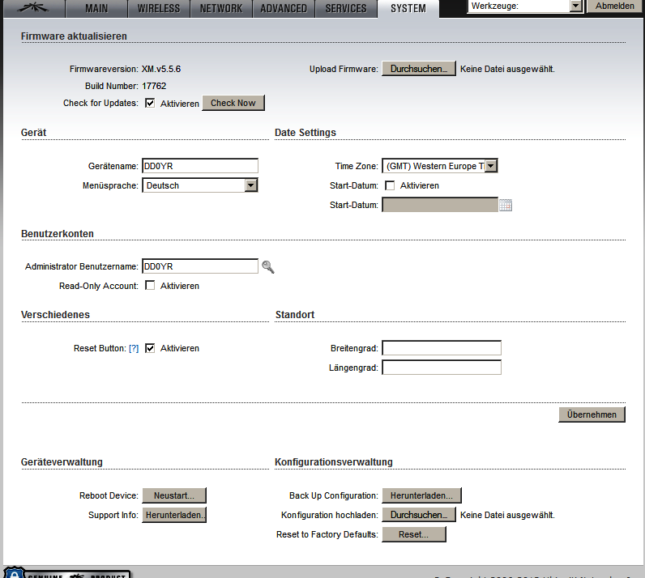Open the Werkzeuge dropdown
The height and width of the screenshot is (578, 645).
coord(525,6)
